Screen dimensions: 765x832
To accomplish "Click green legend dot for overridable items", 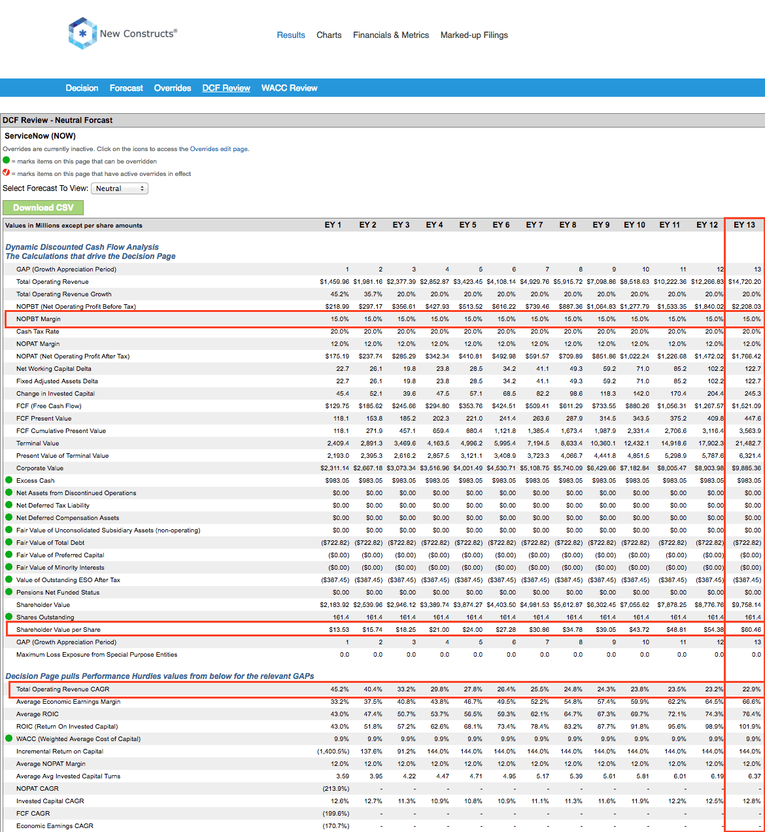I will pyautogui.click(x=7, y=160).
